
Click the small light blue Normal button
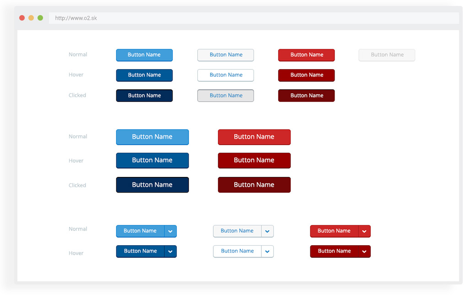tap(144, 55)
